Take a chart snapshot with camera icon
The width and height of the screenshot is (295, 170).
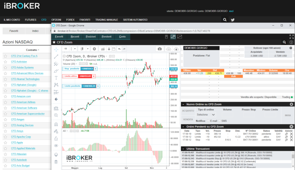pos(160,49)
